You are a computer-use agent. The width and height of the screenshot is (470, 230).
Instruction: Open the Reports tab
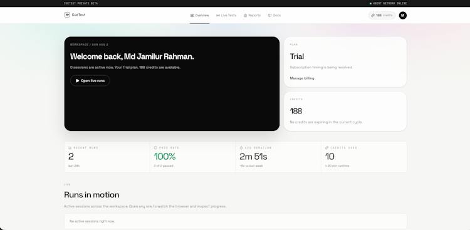pyautogui.click(x=252, y=15)
